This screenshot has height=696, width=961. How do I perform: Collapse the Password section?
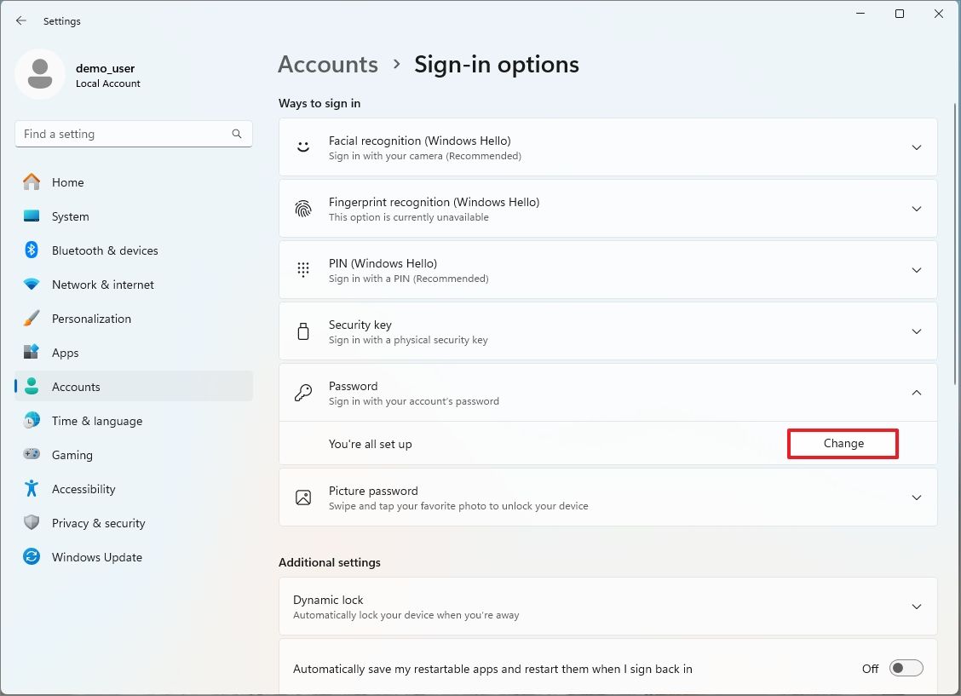917,393
